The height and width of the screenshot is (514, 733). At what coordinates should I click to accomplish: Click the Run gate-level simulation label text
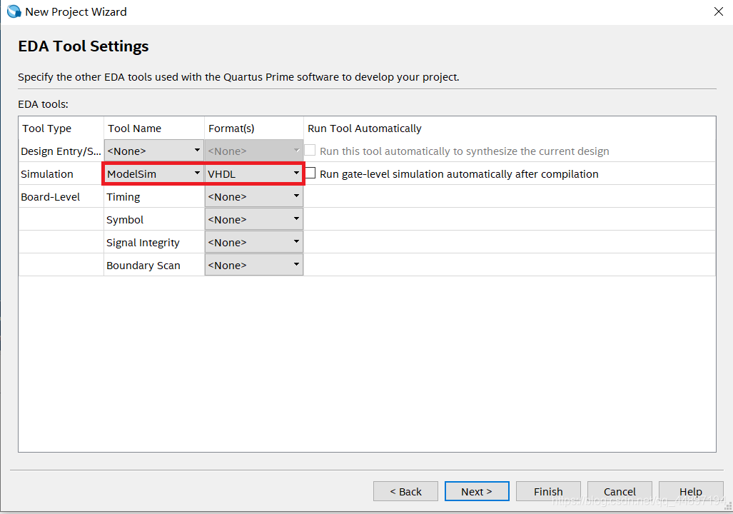coord(459,174)
